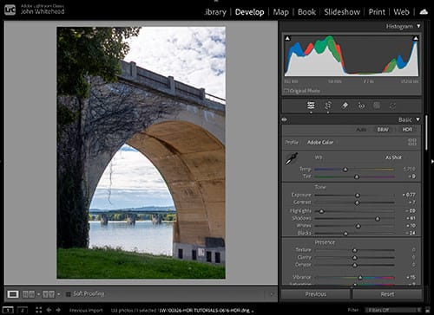Open the Map module
This screenshot has height=315, width=434.
tap(281, 12)
